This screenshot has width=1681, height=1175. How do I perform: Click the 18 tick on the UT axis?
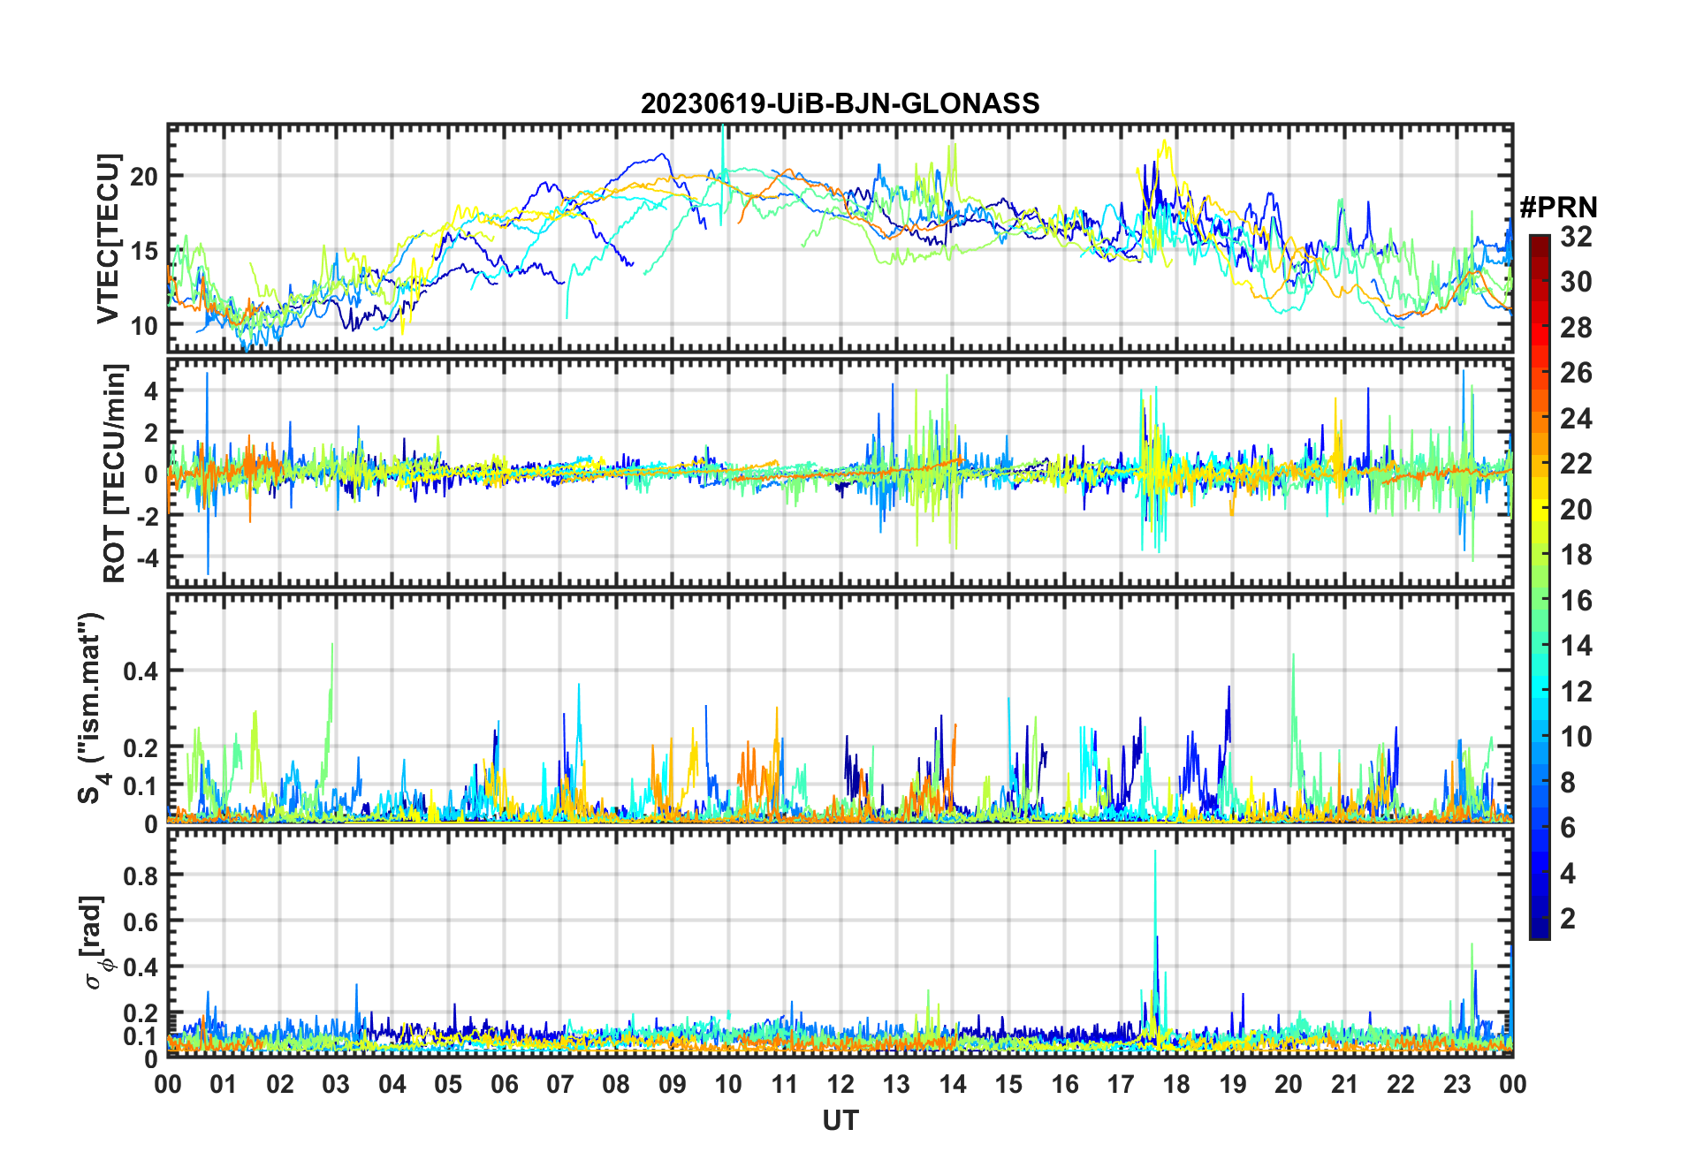[1176, 1085]
